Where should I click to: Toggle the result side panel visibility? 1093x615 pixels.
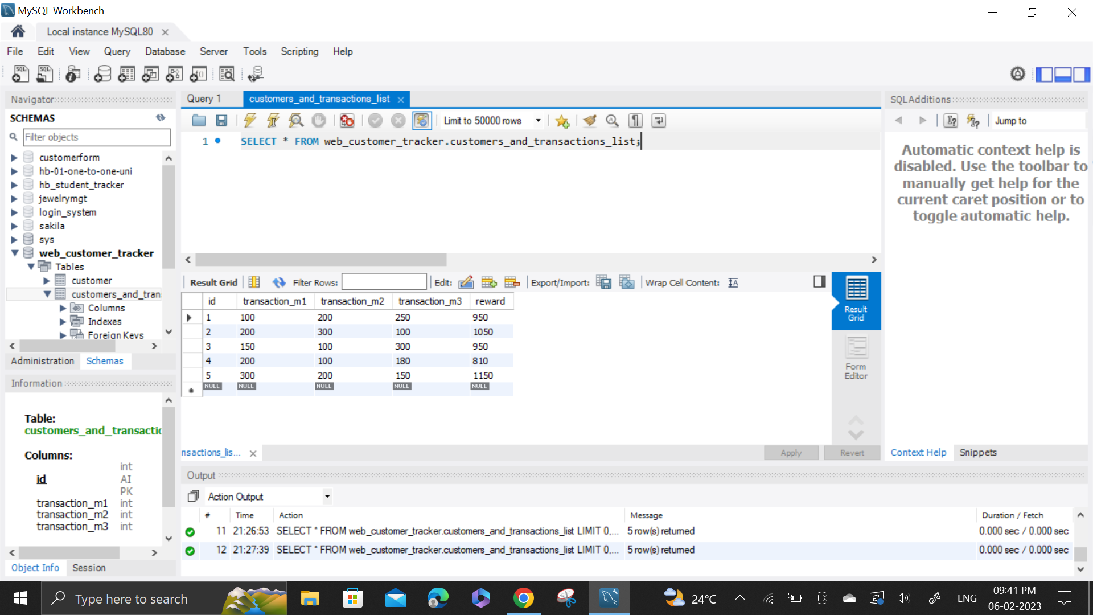[819, 281]
